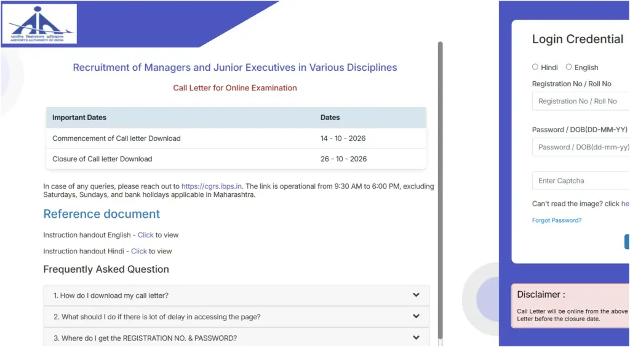Click the 'Reference document' heading
Viewport: 630px width, 347px height.
(x=102, y=213)
